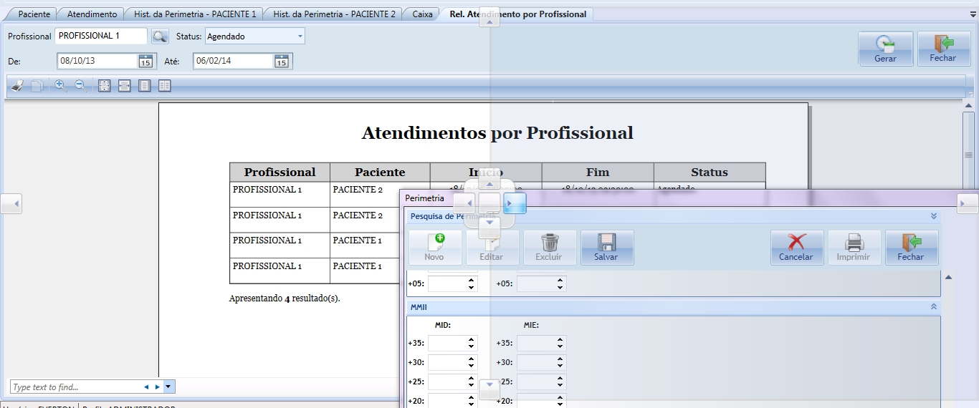Zoom out on the report preview
The image size is (979, 408).
[x=81, y=86]
